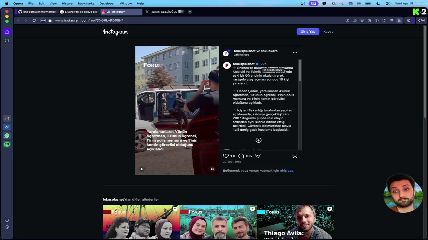Open the profile icon in the Opera toolbar
This screenshot has height=240, width=428.
[x=399, y=20]
